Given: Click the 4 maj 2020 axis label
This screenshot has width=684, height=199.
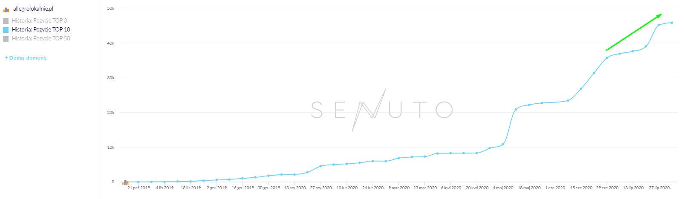Looking at the screenshot, I should (x=503, y=188).
